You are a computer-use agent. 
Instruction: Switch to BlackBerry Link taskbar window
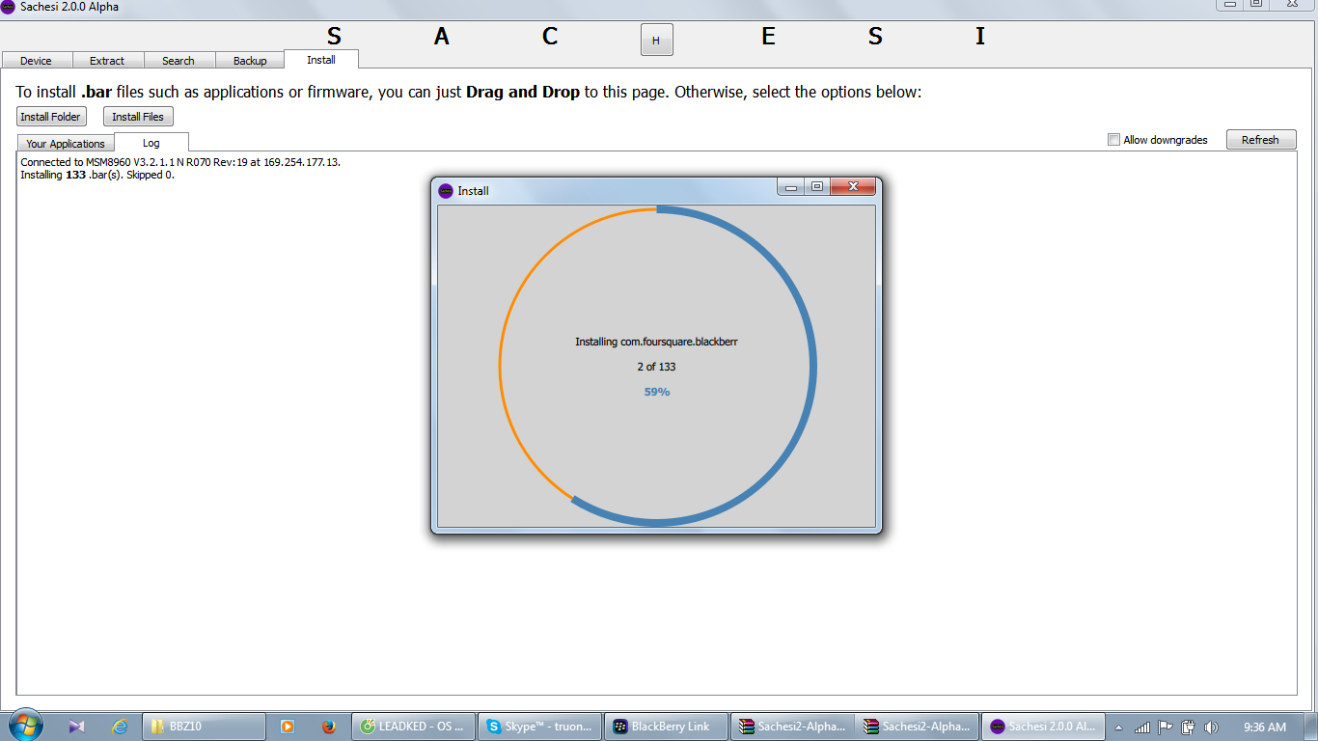click(x=665, y=727)
